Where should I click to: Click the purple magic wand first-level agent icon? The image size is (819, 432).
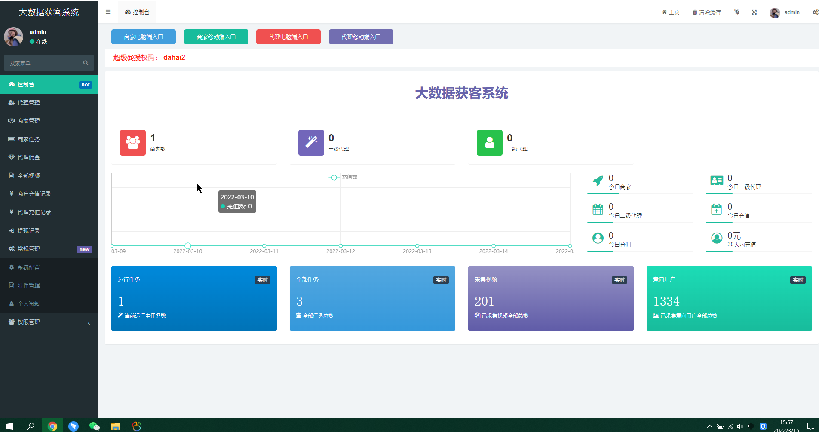click(311, 143)
